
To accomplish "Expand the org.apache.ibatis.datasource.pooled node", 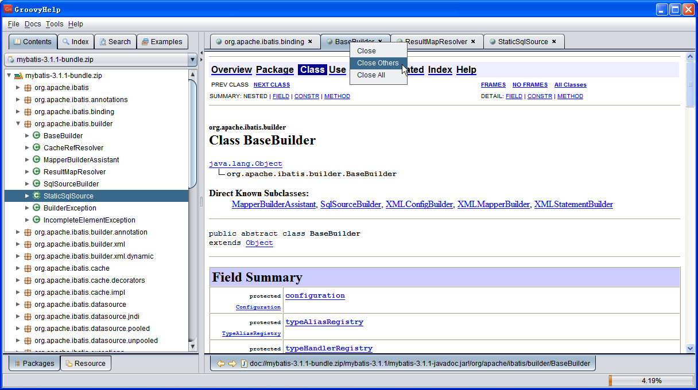I will (18, 329).
